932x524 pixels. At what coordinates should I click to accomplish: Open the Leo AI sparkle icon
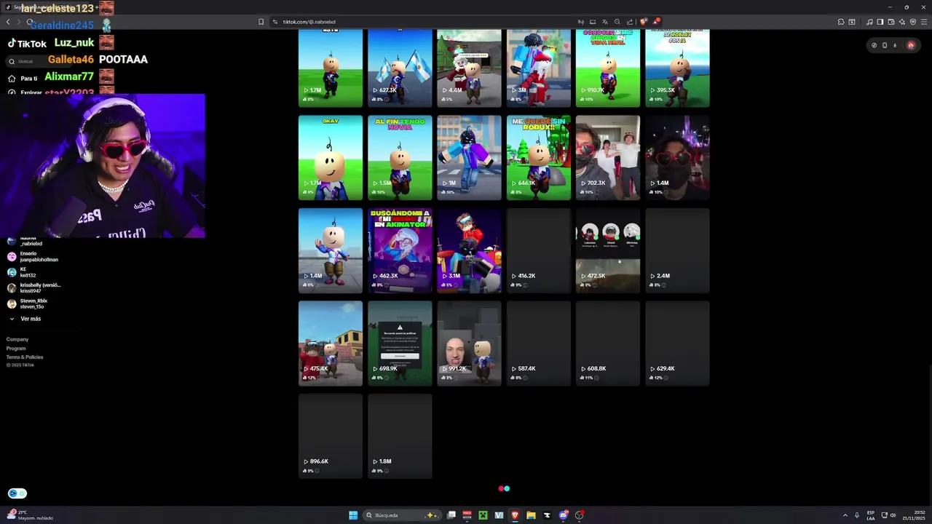pyautogui.click(x=902, y=22)
